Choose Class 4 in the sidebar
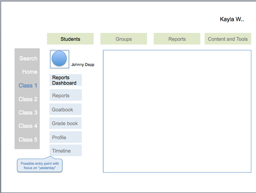Screen dimensions: 256x193 (28, 126)
